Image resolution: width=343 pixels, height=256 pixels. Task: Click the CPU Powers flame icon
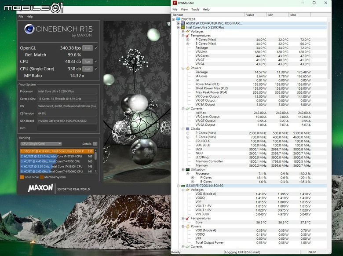[x=187, y=68]
